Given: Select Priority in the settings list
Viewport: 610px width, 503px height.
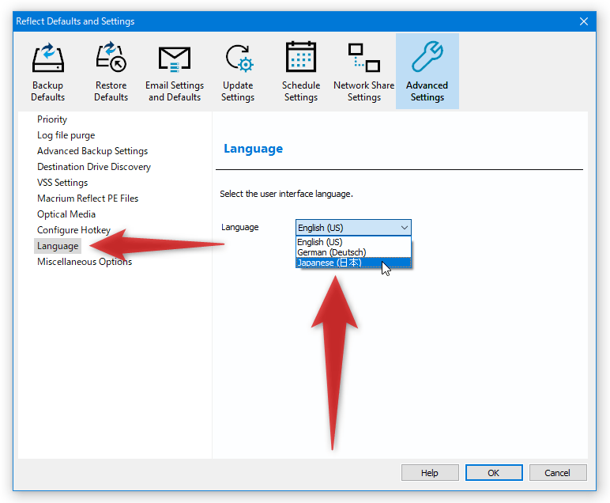Looking at the screenshot, I should (x=52, y=119).
